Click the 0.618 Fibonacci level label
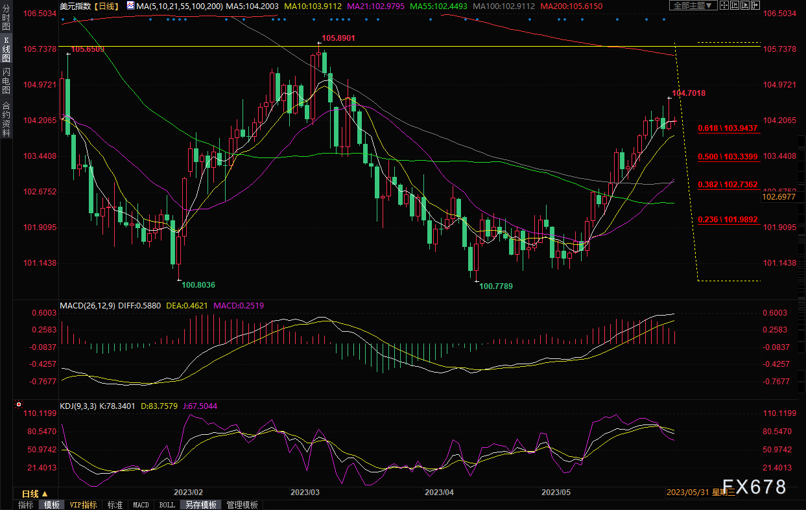 728,129
